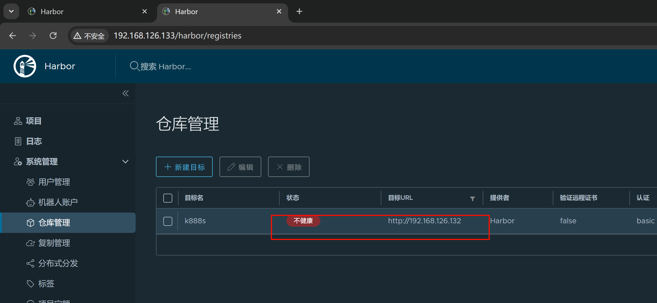Go to 用户管理 page
Image resolution: width=657 pixels, height=303 pixels.
(54, 182)
